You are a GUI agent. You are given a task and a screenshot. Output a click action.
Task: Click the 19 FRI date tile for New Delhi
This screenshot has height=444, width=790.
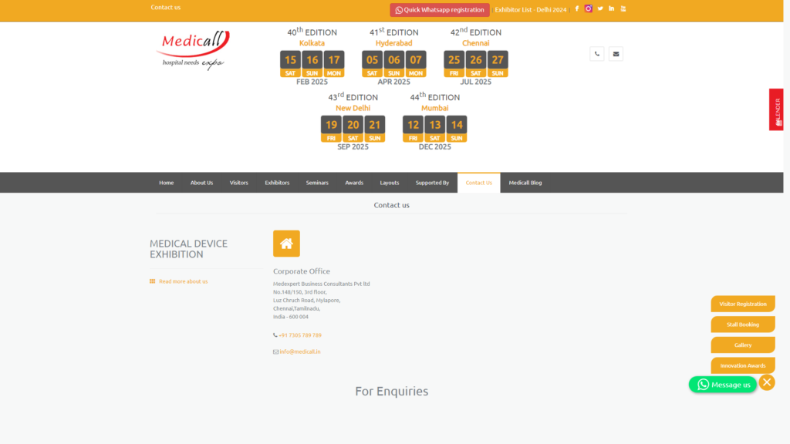[331, 129]
